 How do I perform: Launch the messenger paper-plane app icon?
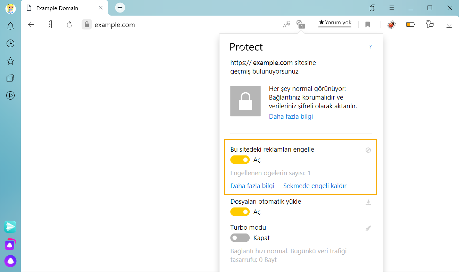coord(10,227)
